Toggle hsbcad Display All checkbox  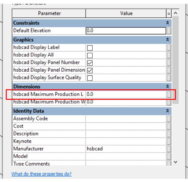90,55
